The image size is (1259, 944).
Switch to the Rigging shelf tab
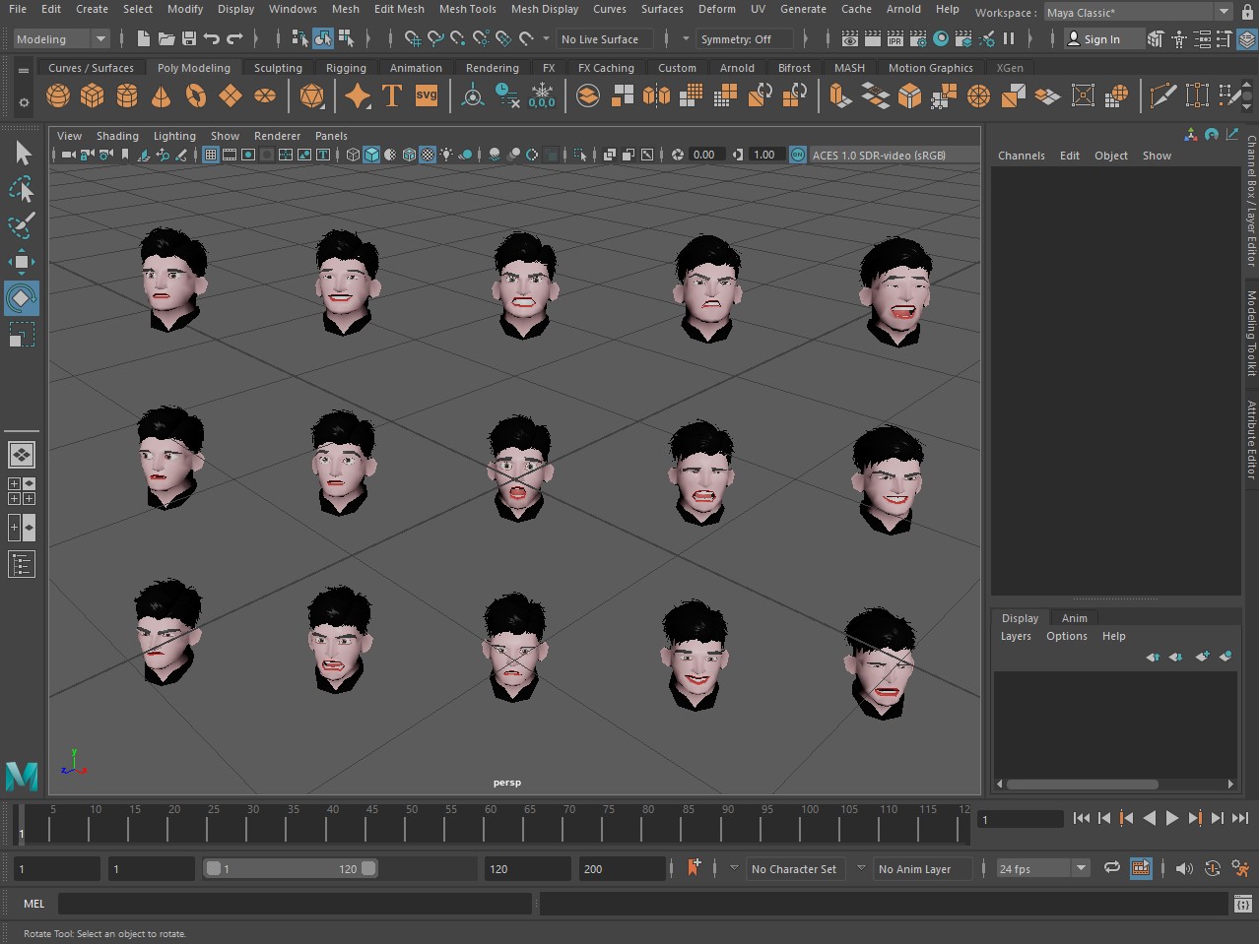coord(346,68)
